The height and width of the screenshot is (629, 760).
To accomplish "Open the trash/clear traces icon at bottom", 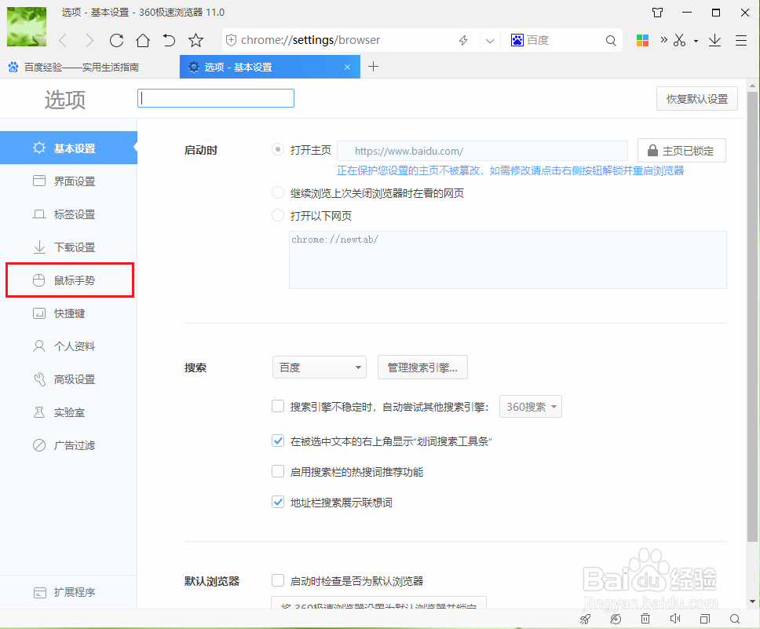I will (645, 619).
